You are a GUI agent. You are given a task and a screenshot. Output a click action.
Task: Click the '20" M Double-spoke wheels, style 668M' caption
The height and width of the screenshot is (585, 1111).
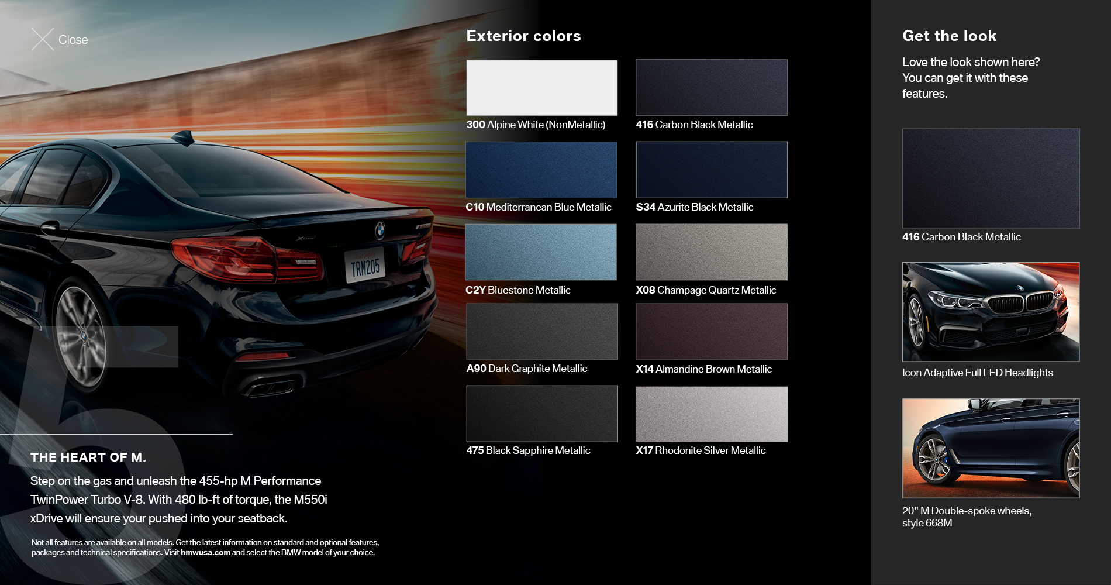click(967, 517)
